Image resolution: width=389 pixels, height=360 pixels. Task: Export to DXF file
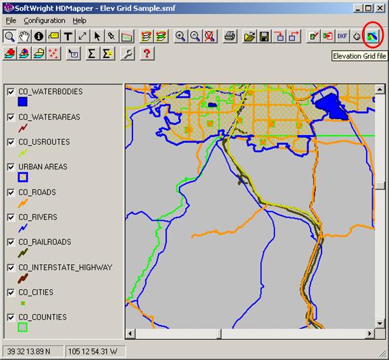[342, 36]
